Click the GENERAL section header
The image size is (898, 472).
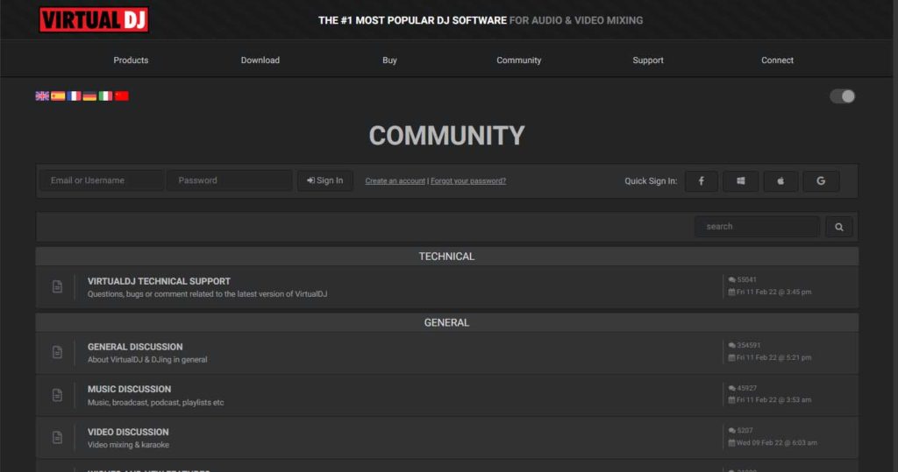pyautogui.click(x=446, y=322)
